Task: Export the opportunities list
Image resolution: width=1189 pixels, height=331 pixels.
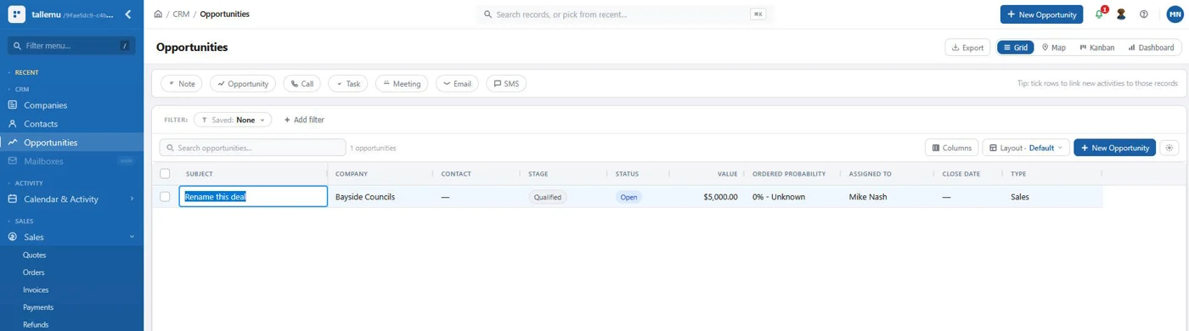Action: [x=967, y=48]
